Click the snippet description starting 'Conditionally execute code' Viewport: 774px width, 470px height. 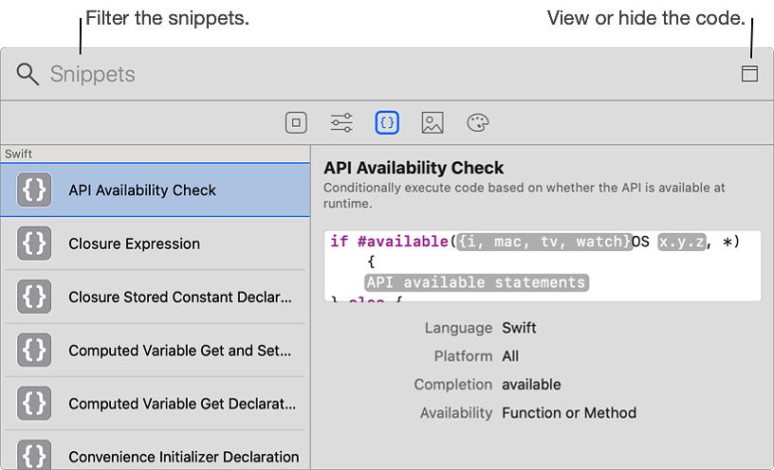(525, 195)
